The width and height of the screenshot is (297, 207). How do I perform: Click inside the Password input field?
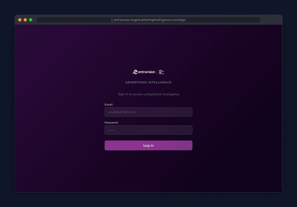[x=148, y=130]
